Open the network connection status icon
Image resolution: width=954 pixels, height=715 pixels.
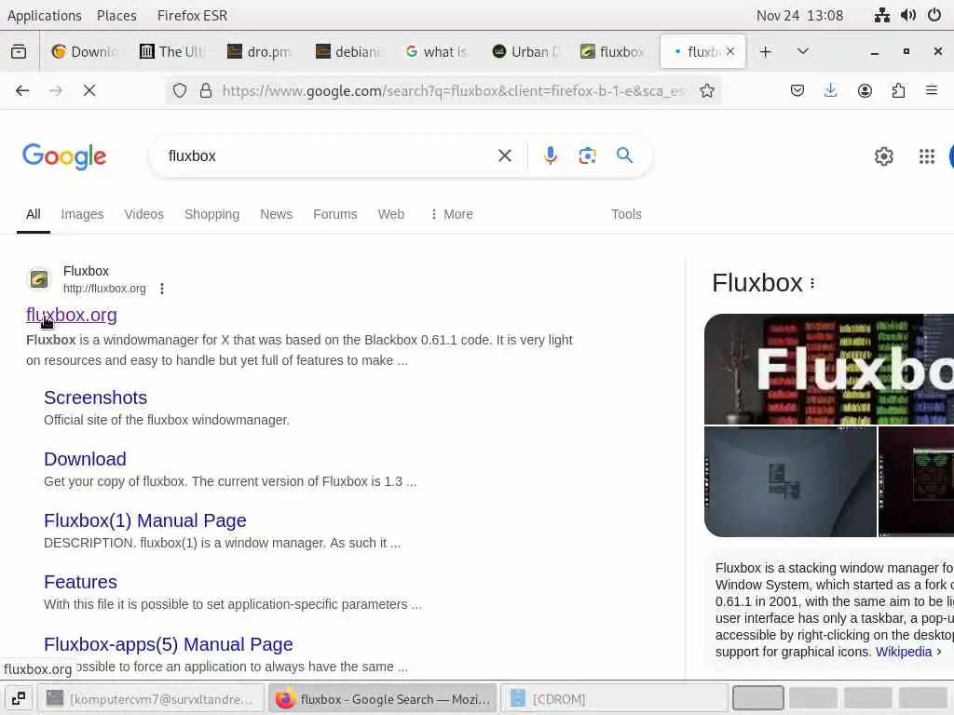pos(881,15)
